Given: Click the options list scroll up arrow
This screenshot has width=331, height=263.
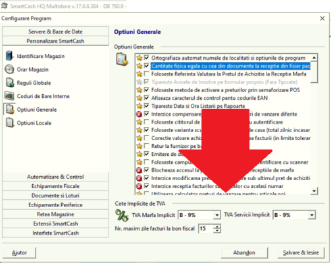Looking at the screenshot, I should pyautogui.click(x=314, y=58).
